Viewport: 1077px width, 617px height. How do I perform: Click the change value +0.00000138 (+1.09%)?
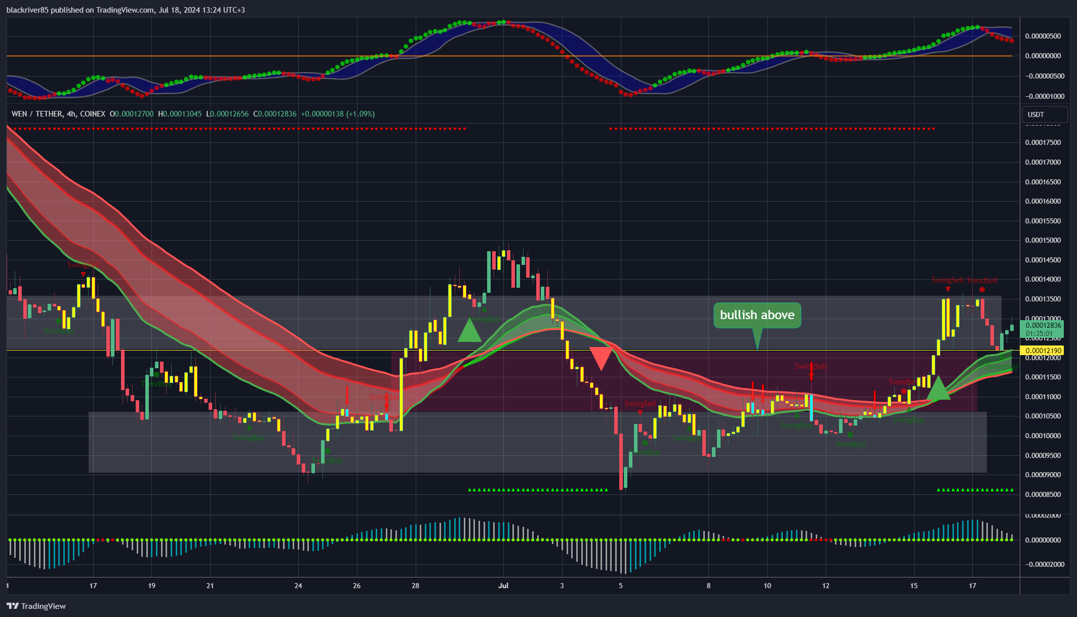coord(338,114)
